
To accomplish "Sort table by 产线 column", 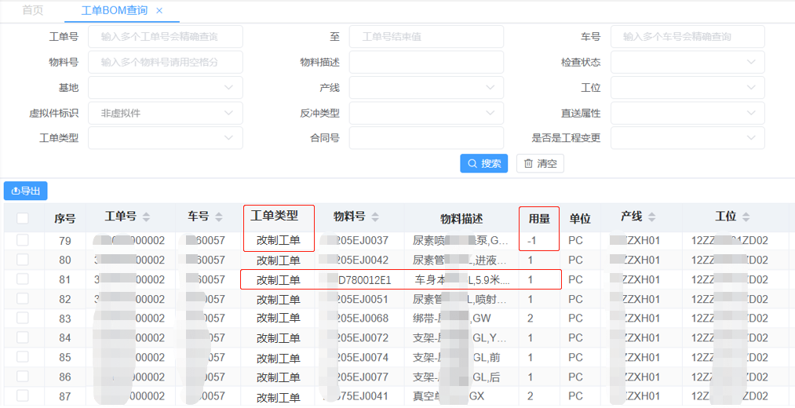I will click(651, 217).
